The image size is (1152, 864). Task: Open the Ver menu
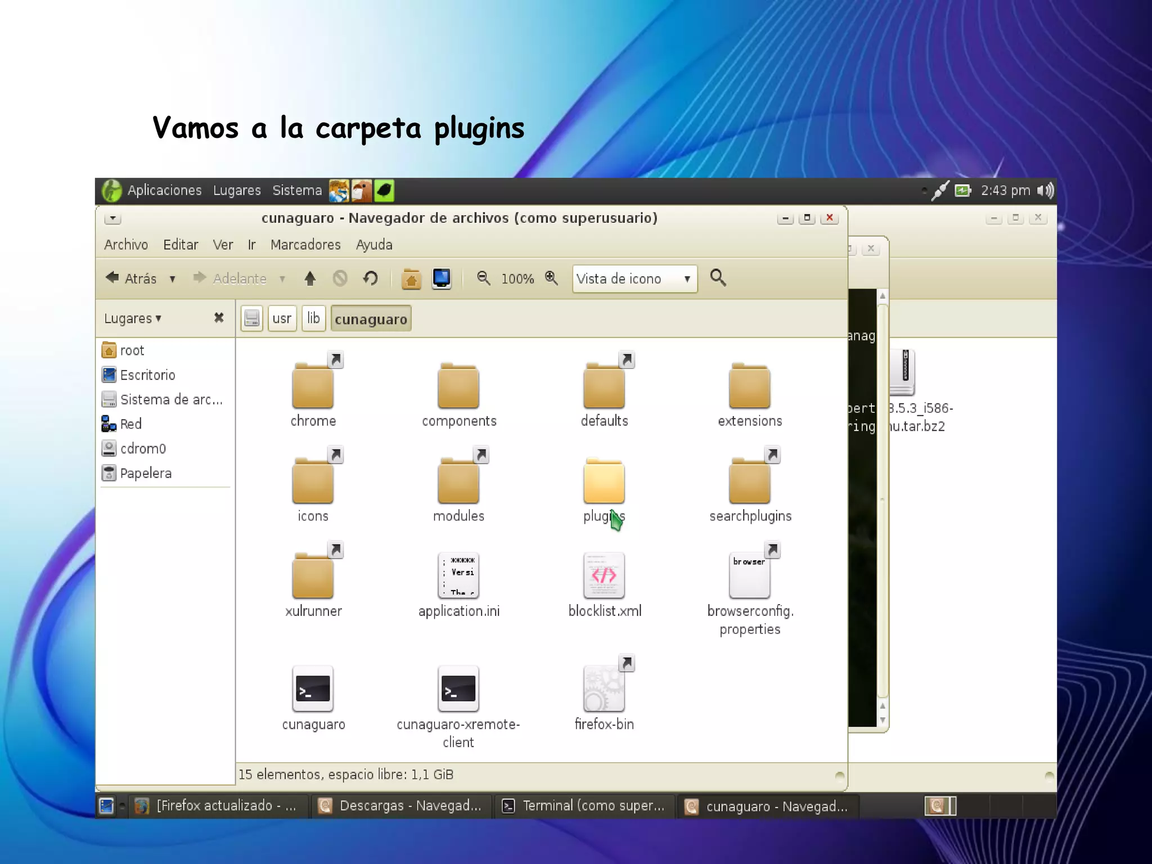[x=223, y=245]
